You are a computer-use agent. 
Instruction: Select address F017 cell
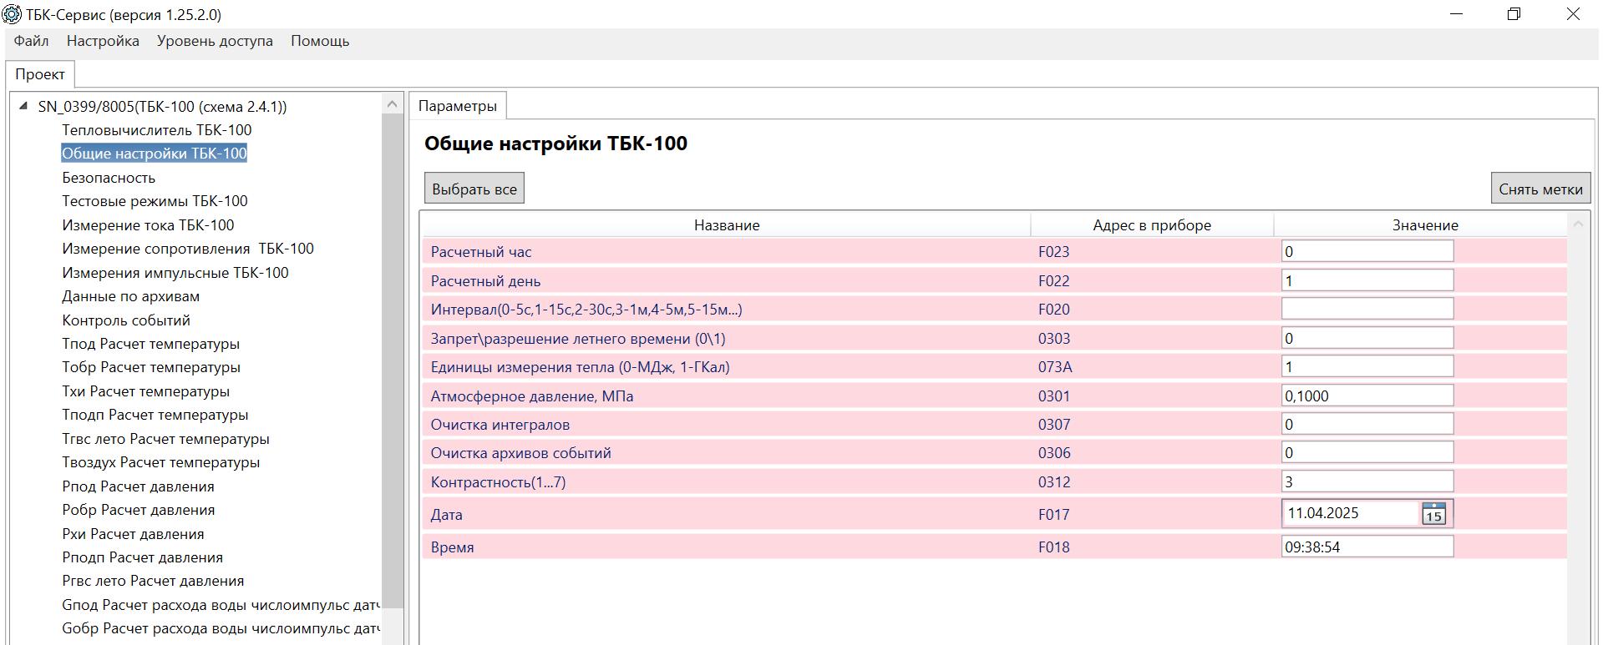1053,515
